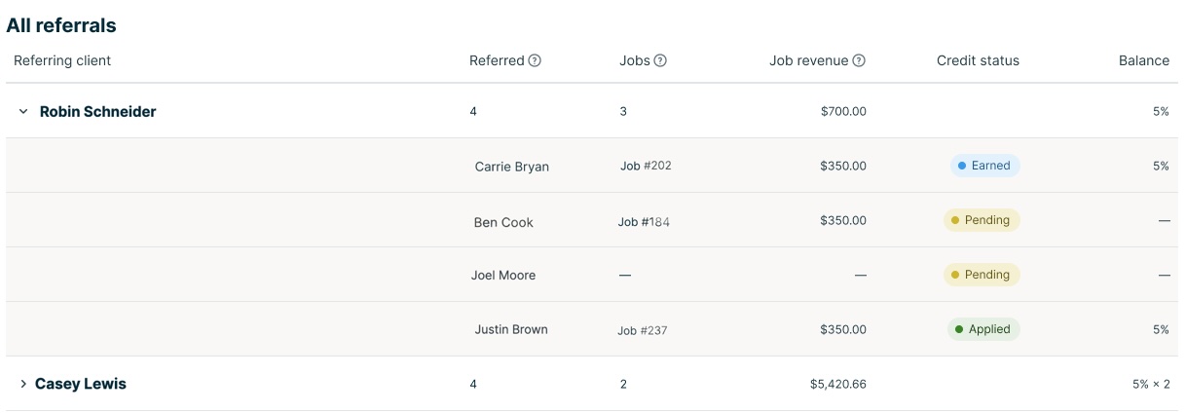Click referred client Ben Cook

[x=503, y=222]
